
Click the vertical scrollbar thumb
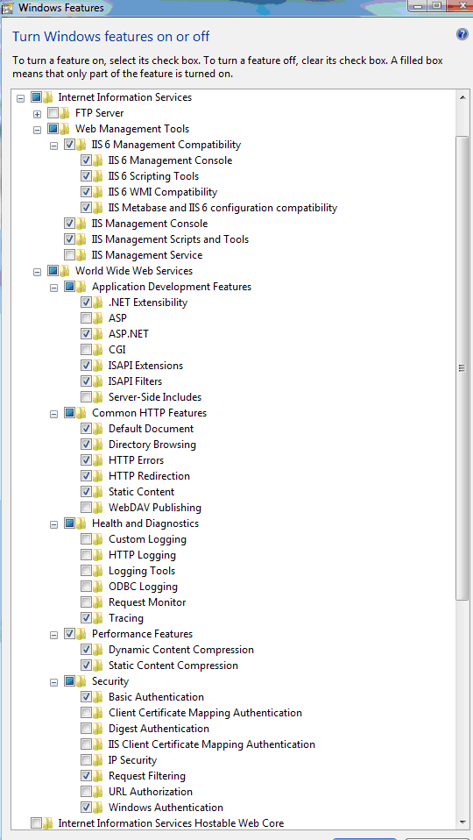(x=462, y=367)
